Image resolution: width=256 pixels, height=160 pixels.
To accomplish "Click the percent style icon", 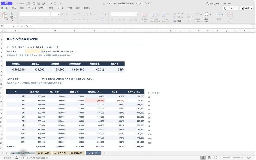I will tap(119, 20).
